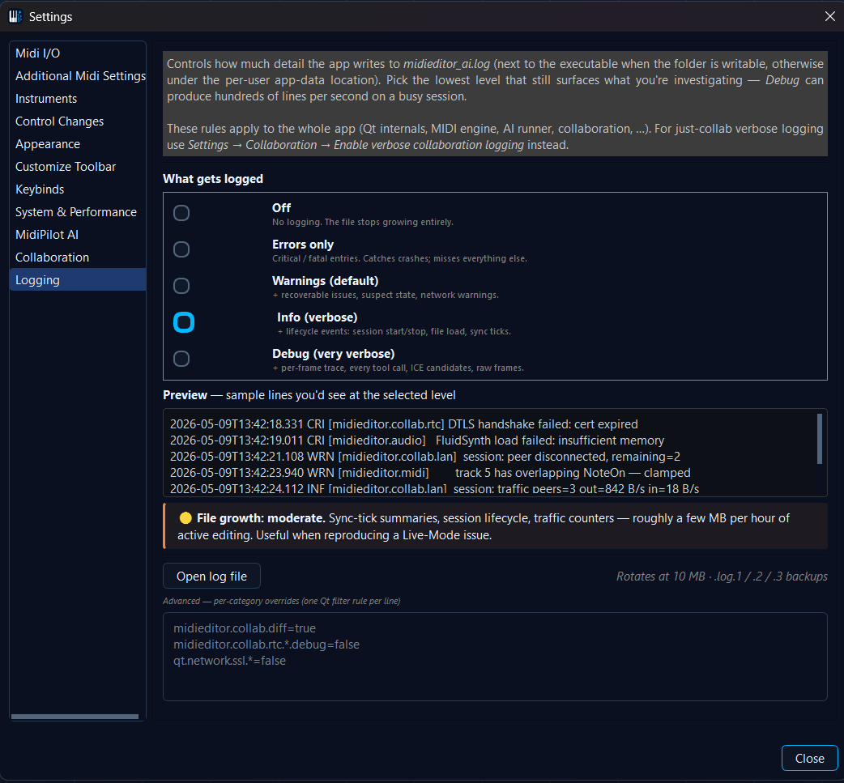
Task: Select Logging in the settings list
Action: (x=78, y=279)
